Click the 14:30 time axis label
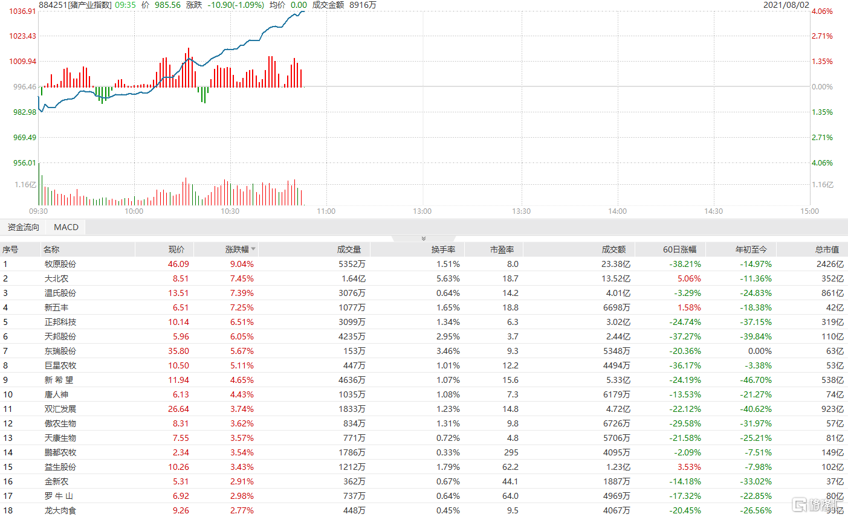 click(x=713, y=211)
